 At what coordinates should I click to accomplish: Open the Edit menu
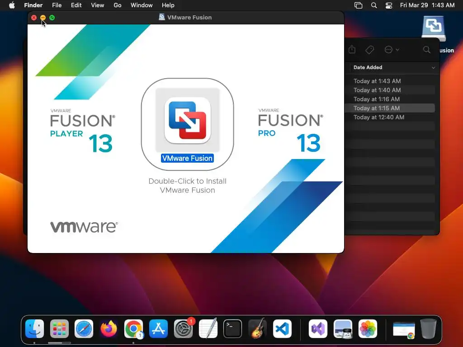[76, 5]
